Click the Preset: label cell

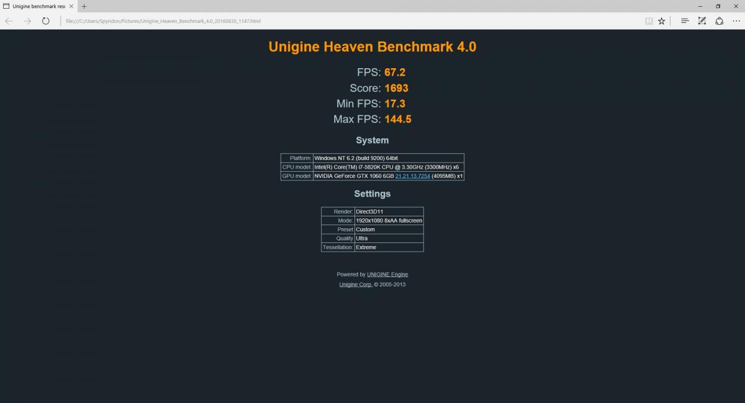(338, 229)
